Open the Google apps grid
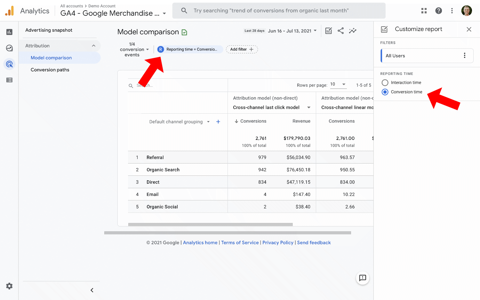 (424, 11)
